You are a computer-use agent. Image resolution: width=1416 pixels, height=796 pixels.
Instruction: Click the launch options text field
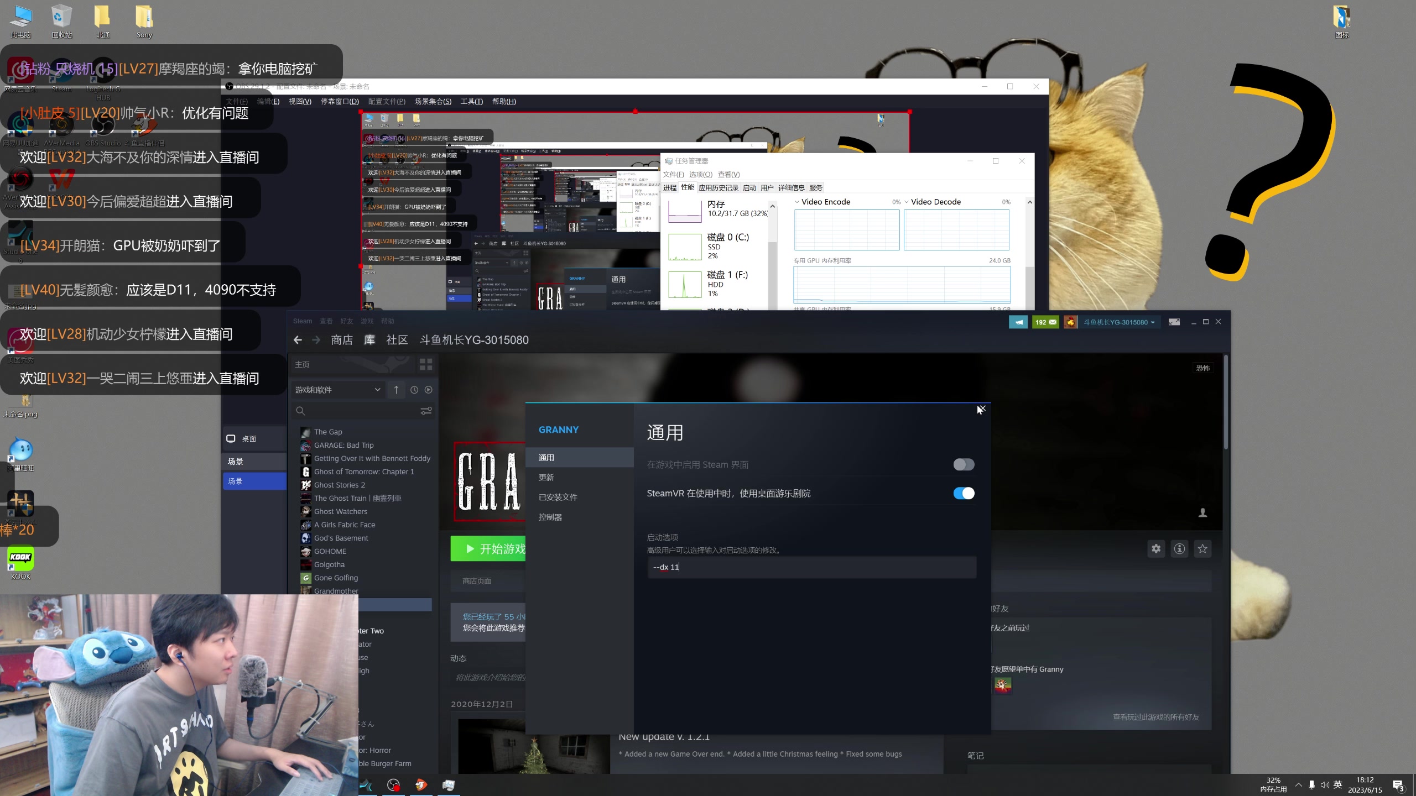click(x=811, y=567)
